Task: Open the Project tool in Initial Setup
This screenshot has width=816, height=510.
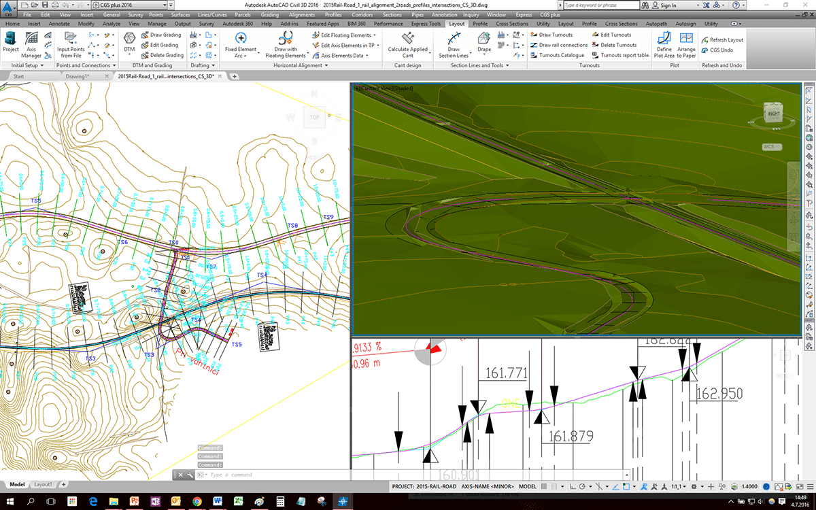Action: [x=11, y=42]
